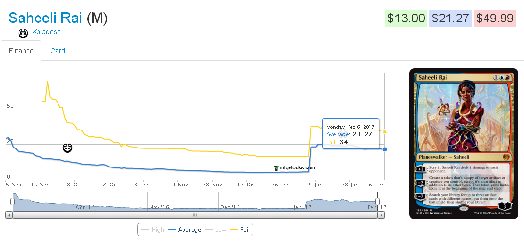Click the Kaladesh set release marker on chart
524x241 pixels.
point(67,148)
